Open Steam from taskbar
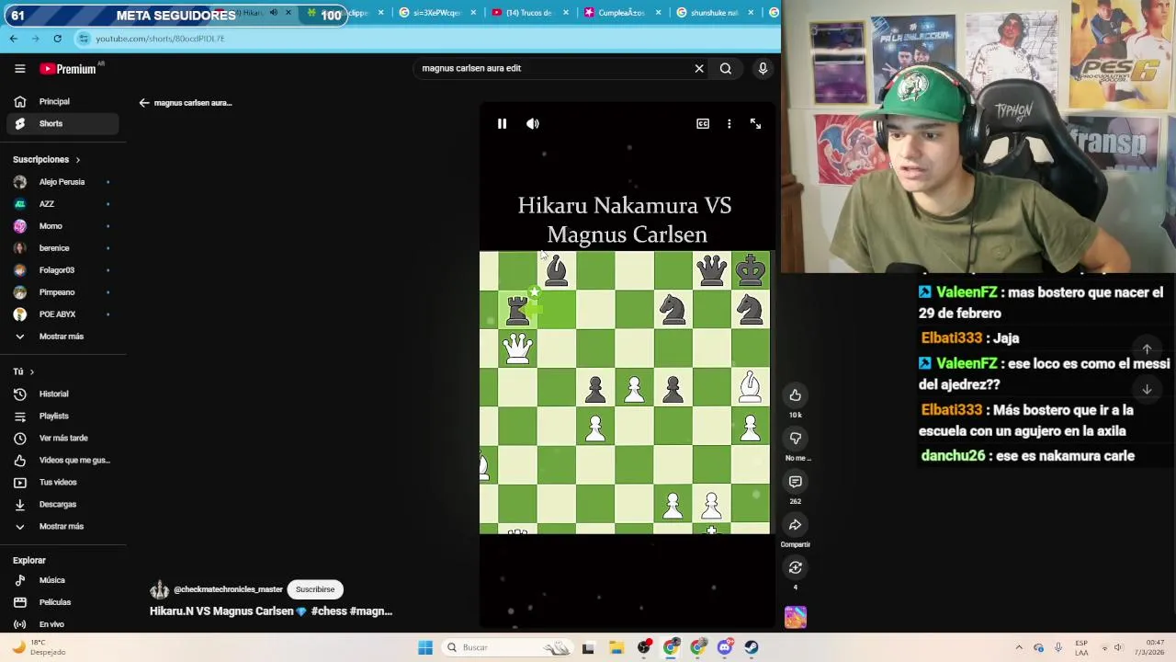Image resolution: width=1176 pixels, height=662 pixels. pos(752,647)
